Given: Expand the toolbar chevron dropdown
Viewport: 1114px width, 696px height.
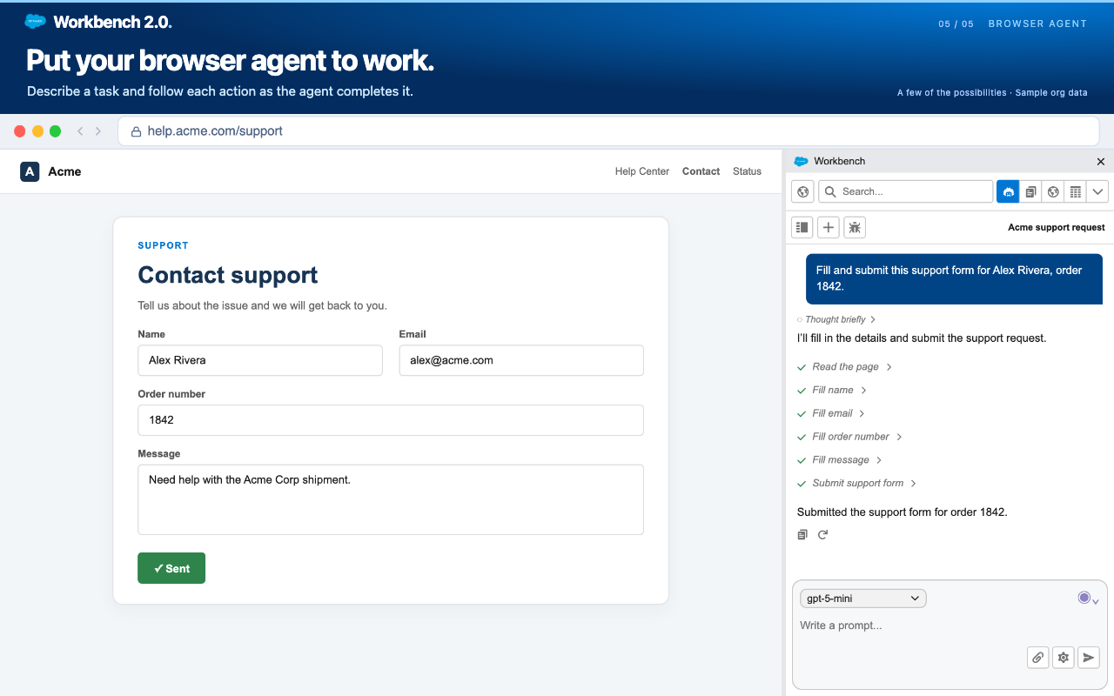Looking at the screenshot, I should [x=1097, y=191].
